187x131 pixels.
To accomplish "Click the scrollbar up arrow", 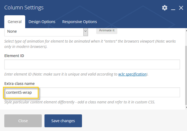I will (x=186, y=31).
